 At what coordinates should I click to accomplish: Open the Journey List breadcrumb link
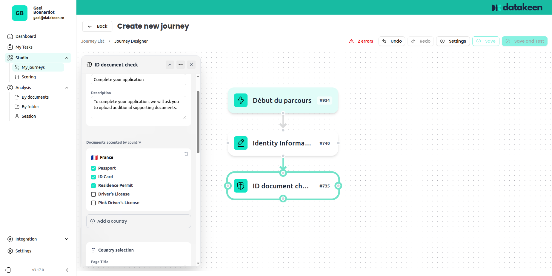(93, 41)
